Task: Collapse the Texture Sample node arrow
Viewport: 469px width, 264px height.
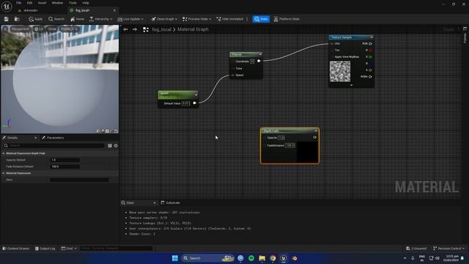Action: [372, 37]
